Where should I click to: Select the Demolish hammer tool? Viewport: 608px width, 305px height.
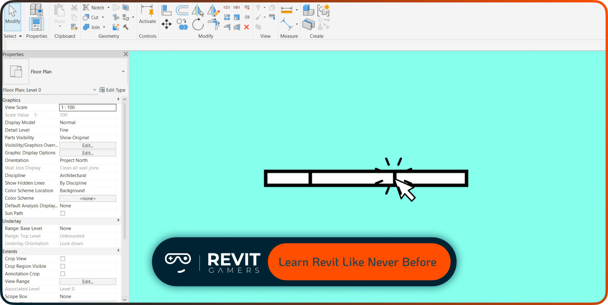[126, 27]
